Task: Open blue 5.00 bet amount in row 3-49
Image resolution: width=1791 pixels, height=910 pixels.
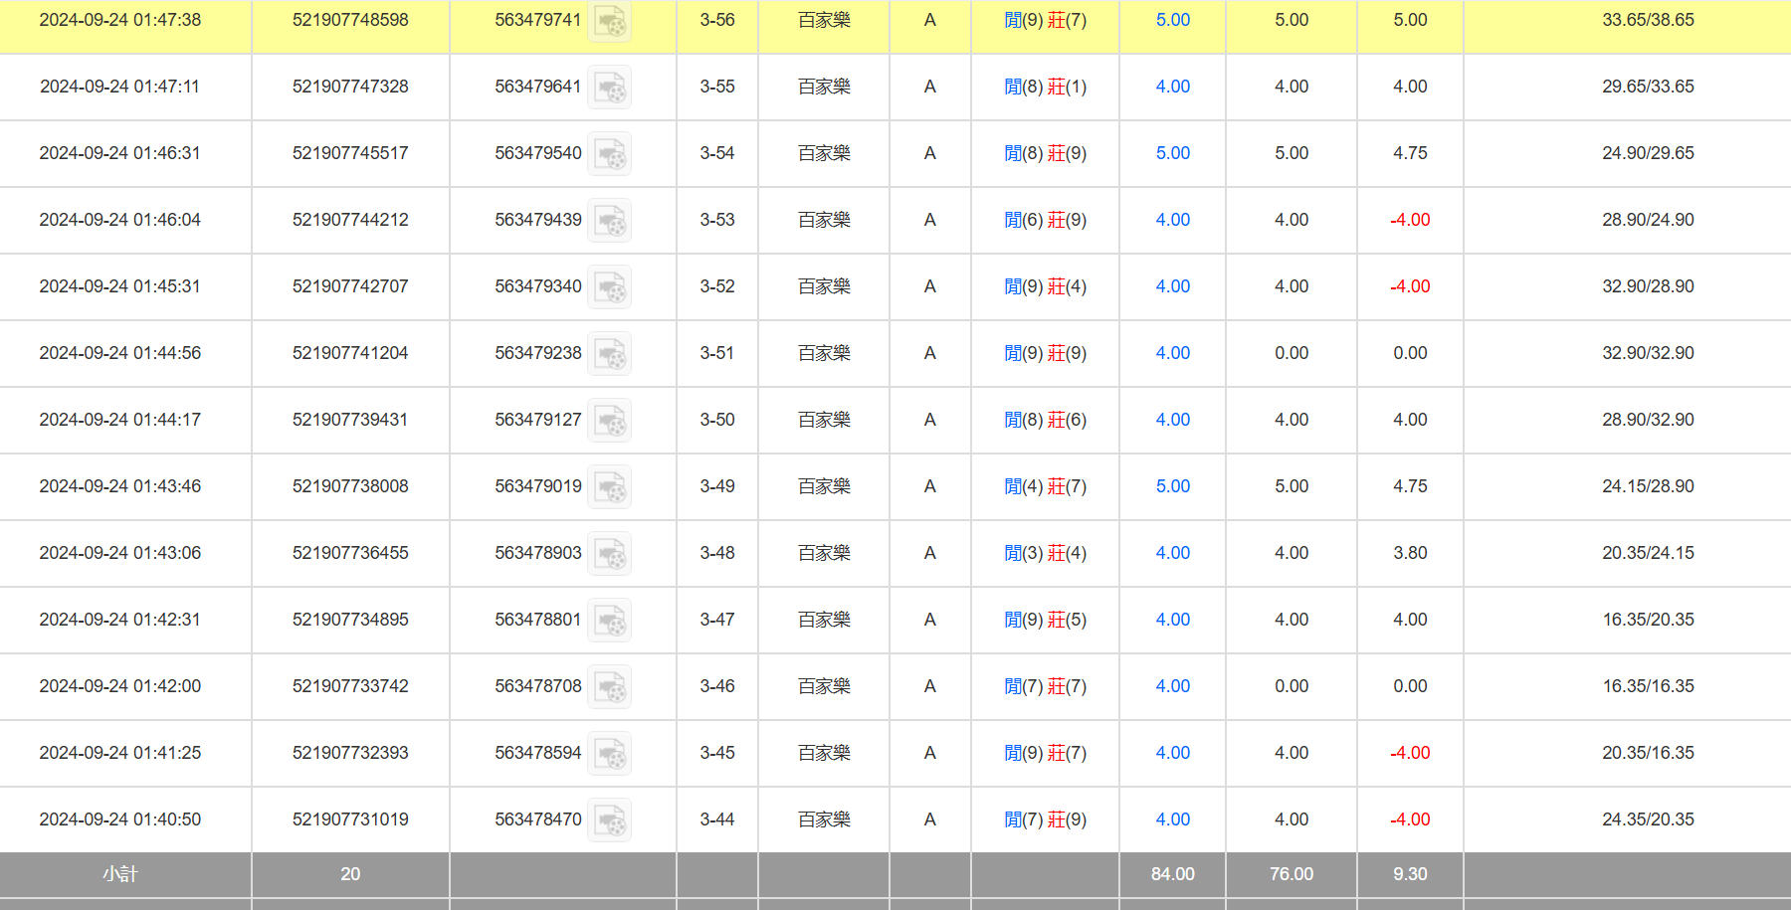Action: (x=1172, y=486)
